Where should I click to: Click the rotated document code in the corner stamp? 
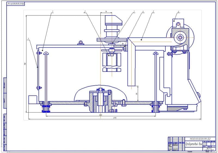coord(16,4)
